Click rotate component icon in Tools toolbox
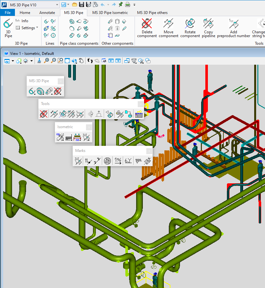The width and height of the screenshot is (265, 288). [x=63, y=114]
